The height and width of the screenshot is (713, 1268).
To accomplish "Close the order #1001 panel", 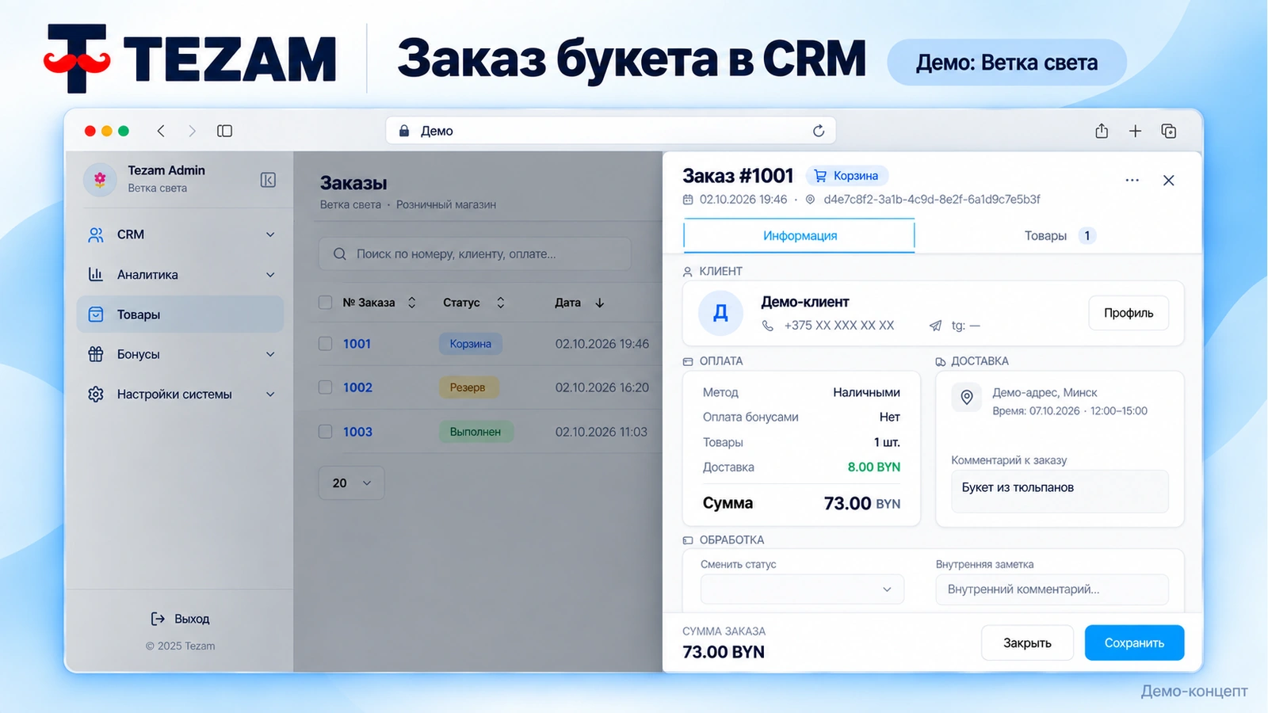I will [x=1168, y=181].
